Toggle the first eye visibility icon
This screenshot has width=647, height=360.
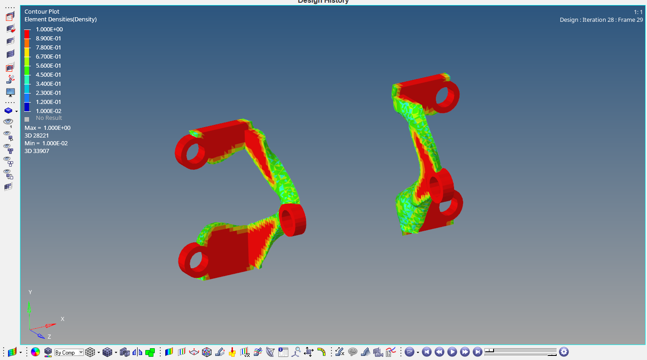[x=8, y=122]
